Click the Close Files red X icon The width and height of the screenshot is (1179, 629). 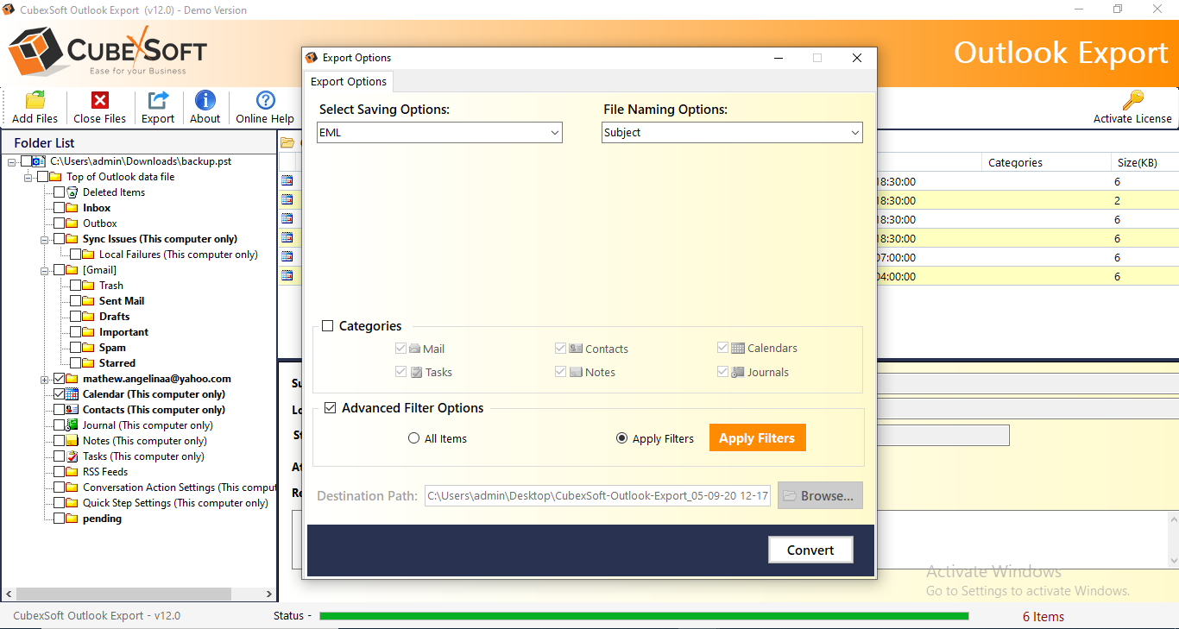point(100,100)
